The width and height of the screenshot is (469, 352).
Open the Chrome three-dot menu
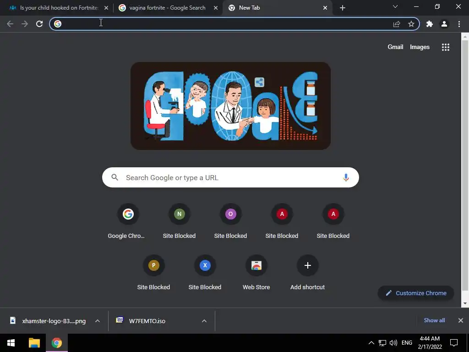(459, 24)
